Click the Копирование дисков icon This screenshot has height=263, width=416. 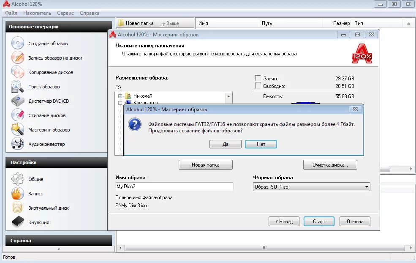coord(18,72)
